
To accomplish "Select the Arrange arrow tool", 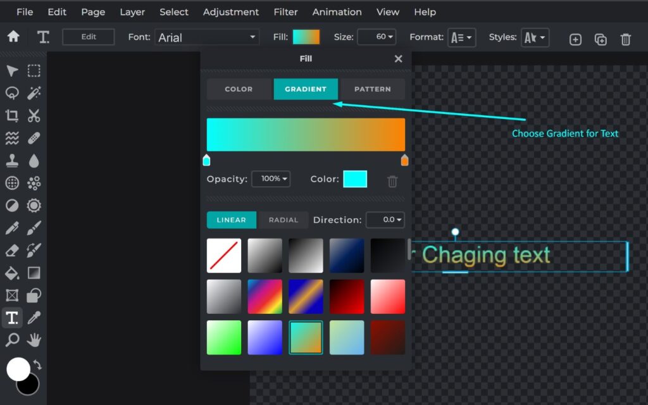I will point(12,71).
